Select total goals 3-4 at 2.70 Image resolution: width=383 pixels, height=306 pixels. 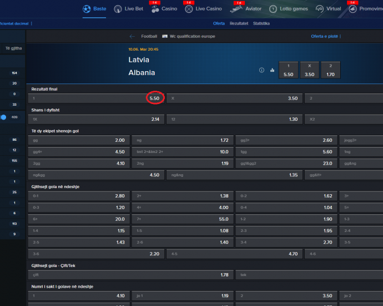(x=286, y=243)
